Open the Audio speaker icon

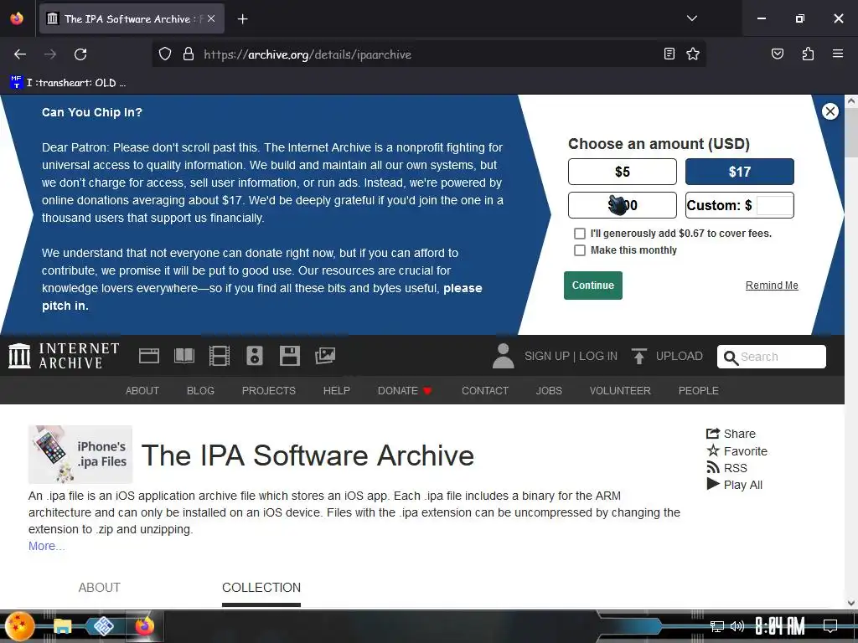point(255,356)
